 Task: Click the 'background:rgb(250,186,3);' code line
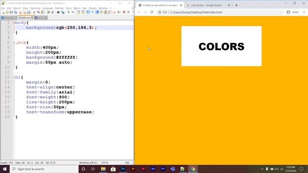click(61, 28)
